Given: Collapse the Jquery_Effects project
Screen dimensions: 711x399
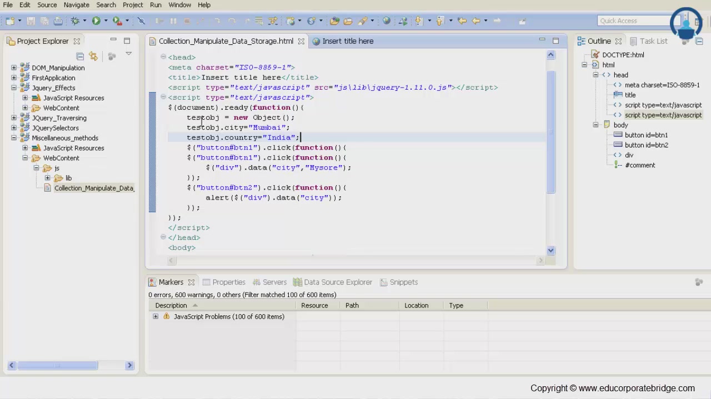Looking at the screenshot, I should pyautogui.click(x=14, y=88).
